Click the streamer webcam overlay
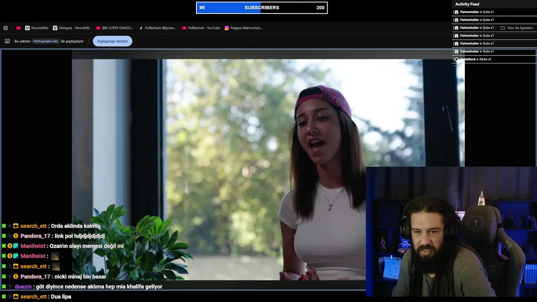The height and width of the screenshot is (302, 537). (x=451, y=232)
